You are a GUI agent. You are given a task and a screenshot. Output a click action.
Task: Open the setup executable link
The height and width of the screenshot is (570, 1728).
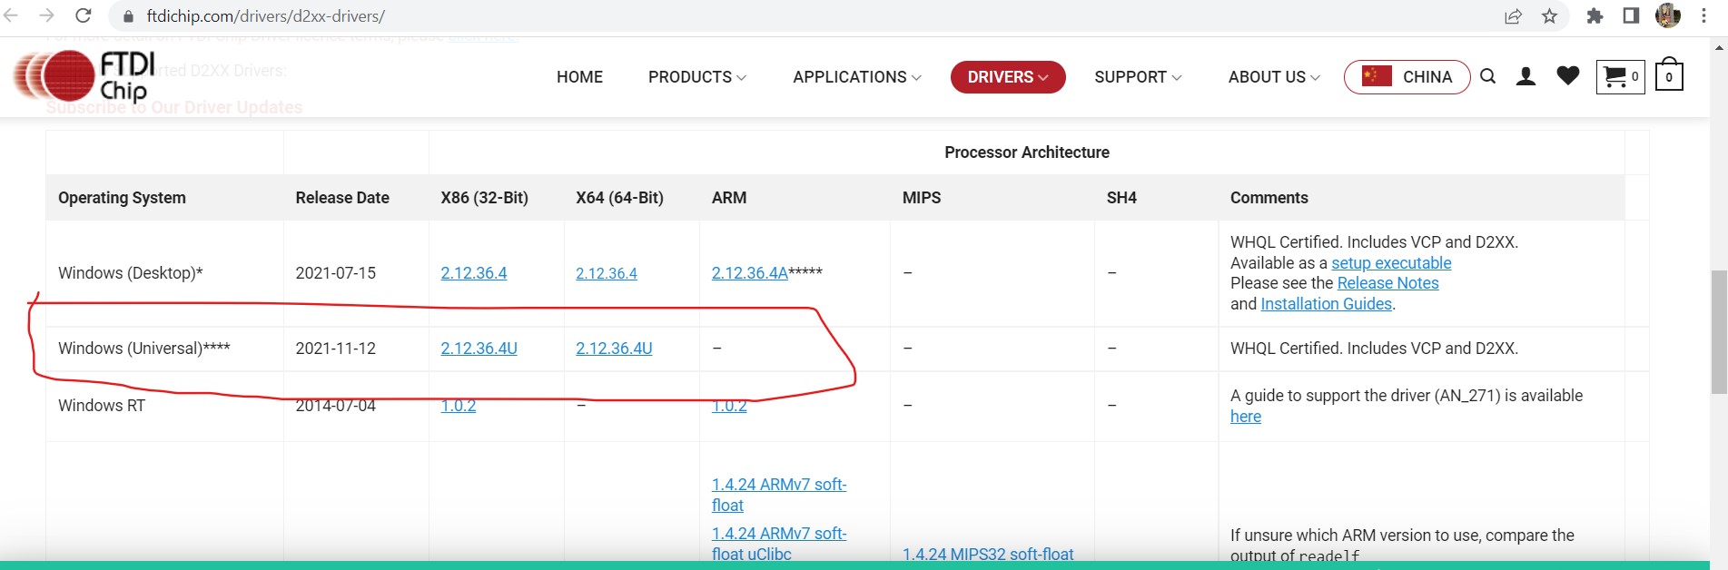[1391, 263]
